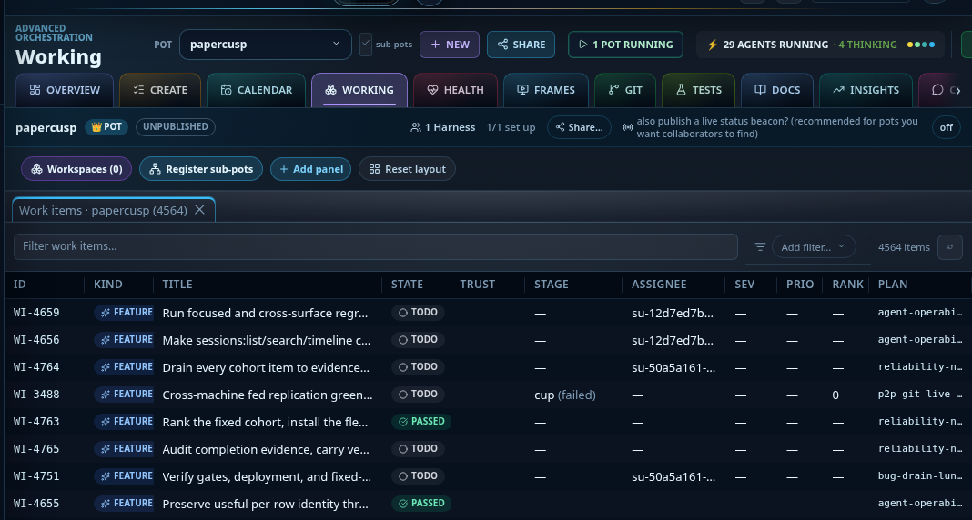Screen dimensions: 972x520
Task: Click the tab bar scroll-right chevron
Action: click(958, 91)
